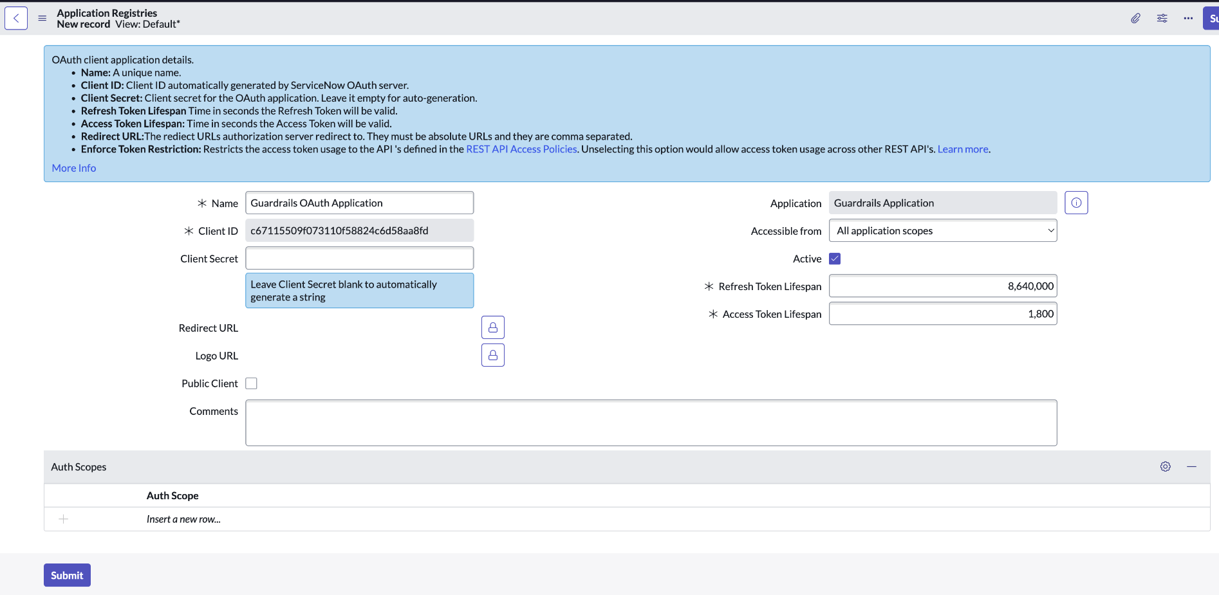The image size is (1219, 595).
Task: Click the Client Secret input field
Action: point(359,258)
